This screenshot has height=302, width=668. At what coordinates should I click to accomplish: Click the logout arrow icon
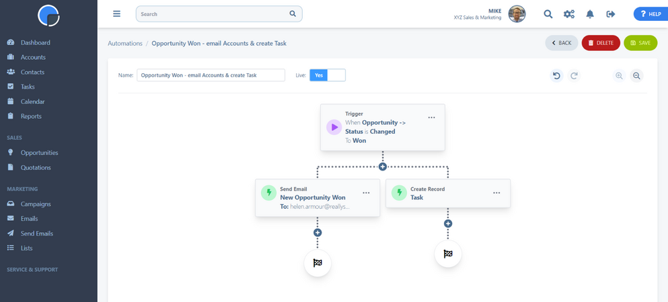[x=611, y=14]
